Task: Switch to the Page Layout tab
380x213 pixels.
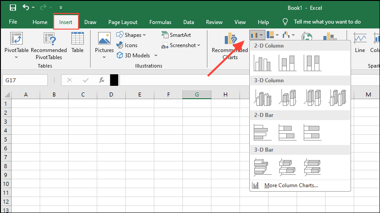Action: [x=123, y=22]
